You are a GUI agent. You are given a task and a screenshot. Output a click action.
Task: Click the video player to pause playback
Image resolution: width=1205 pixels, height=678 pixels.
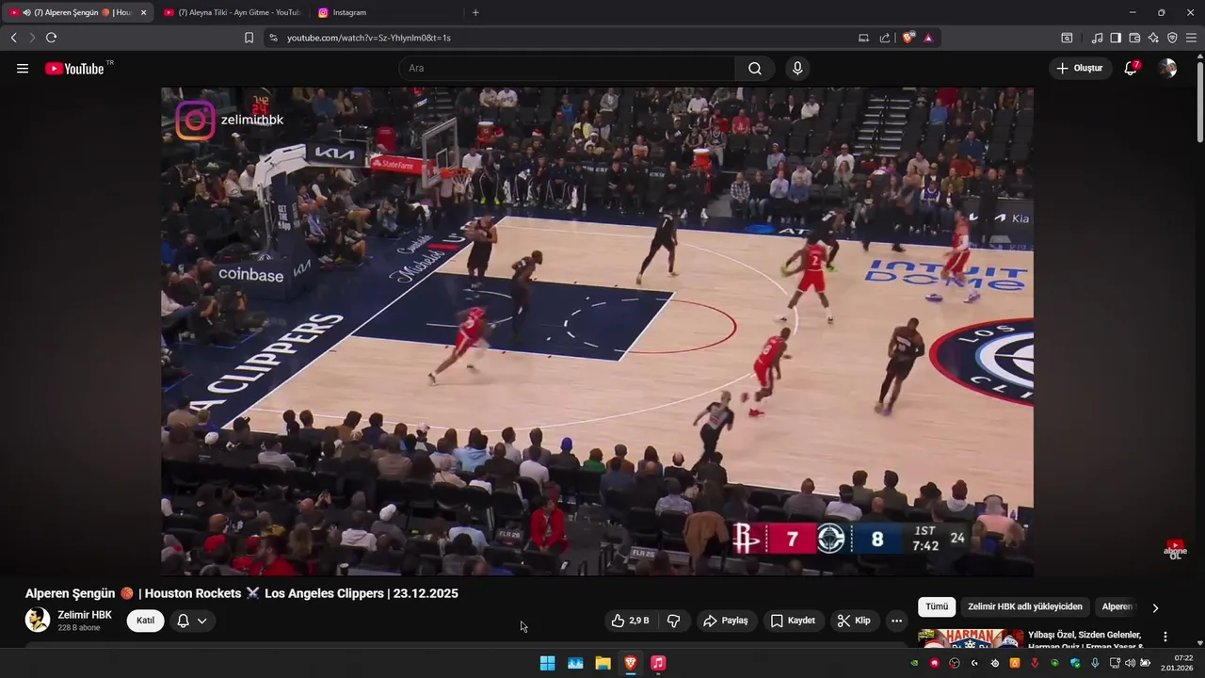597,331
